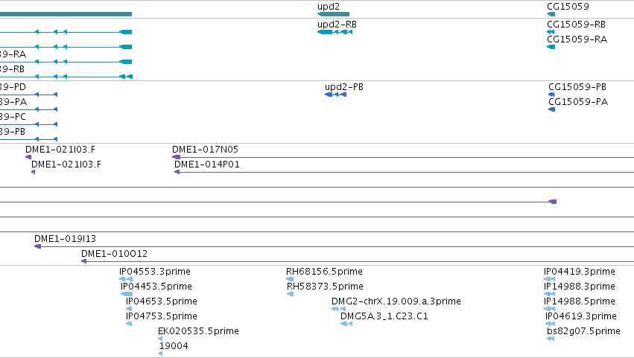The height and width of the screenshot is (358, 634).
Task: Select the CG15059-PB protein glyph
Action: coord(551,95)
